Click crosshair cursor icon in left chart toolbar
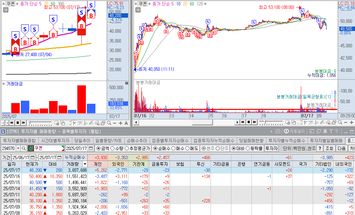Image resolution: width=355 pixels, height=215 pixels. [74, 123]
